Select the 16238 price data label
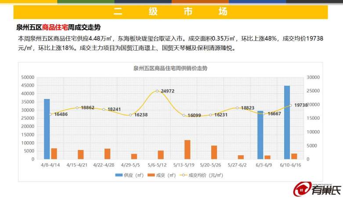Viewport: 343px width, 198px height. [x=141, y=115]
